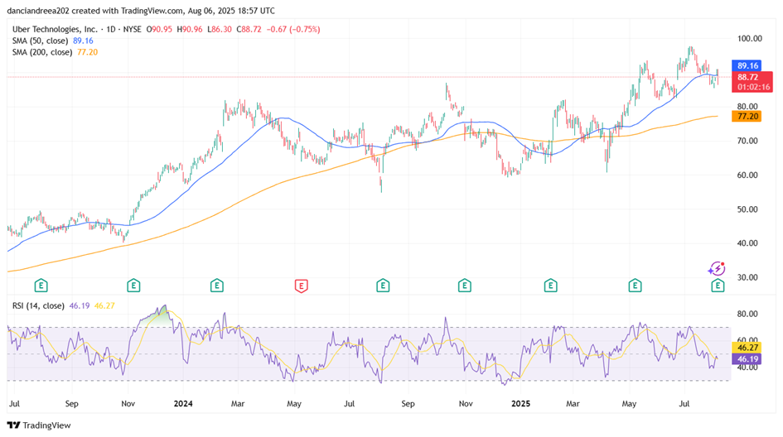The image size is (783, 437).
Task: Click the purple lightning bolt icon
Action: pyautogui.click(x=716, y=268)
